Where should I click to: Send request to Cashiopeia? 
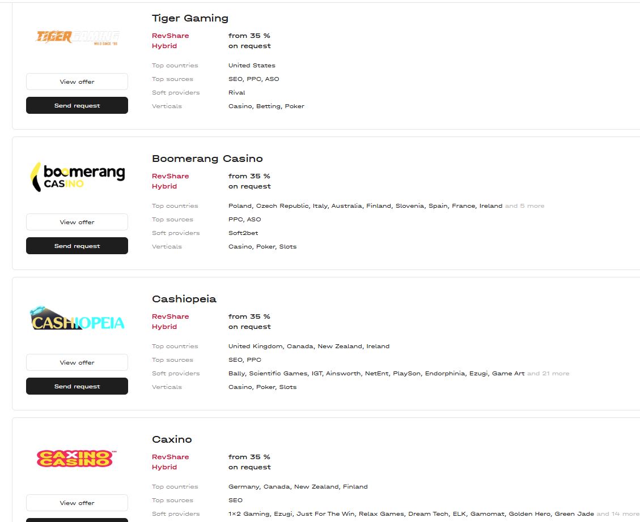click(77, 386)
